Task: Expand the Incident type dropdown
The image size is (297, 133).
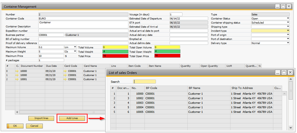Action: coord(288,31)
